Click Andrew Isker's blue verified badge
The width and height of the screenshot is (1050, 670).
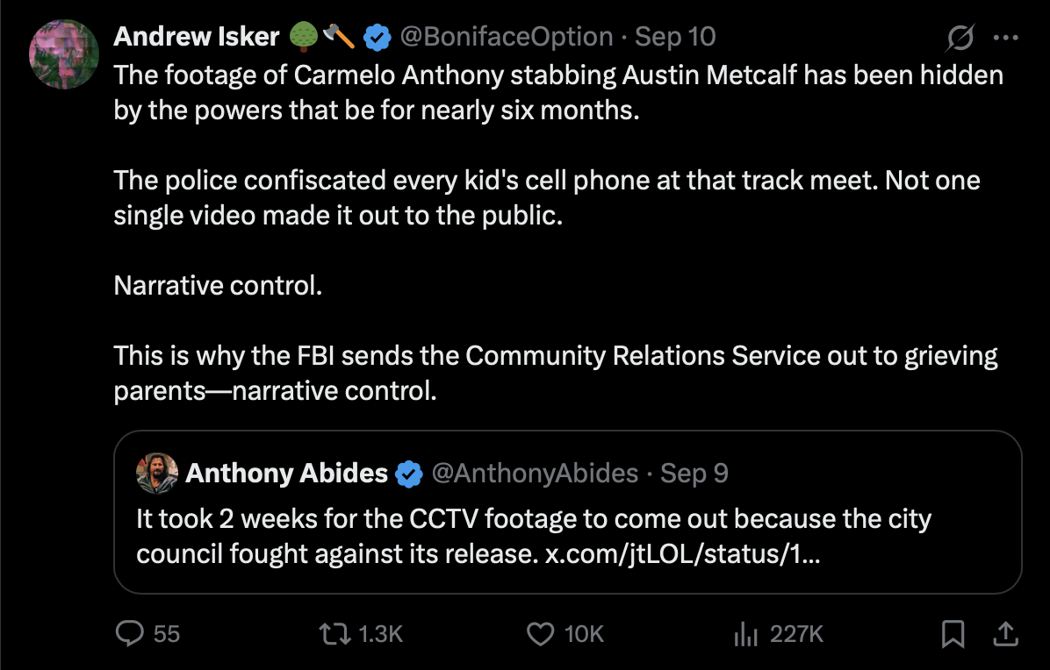(378, 37)
